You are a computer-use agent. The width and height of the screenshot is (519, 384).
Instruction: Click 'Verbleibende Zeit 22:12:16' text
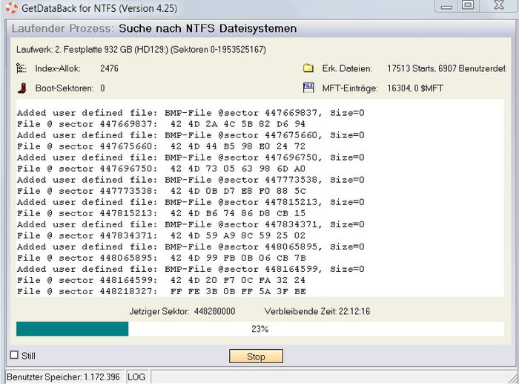tap(317, 311)
